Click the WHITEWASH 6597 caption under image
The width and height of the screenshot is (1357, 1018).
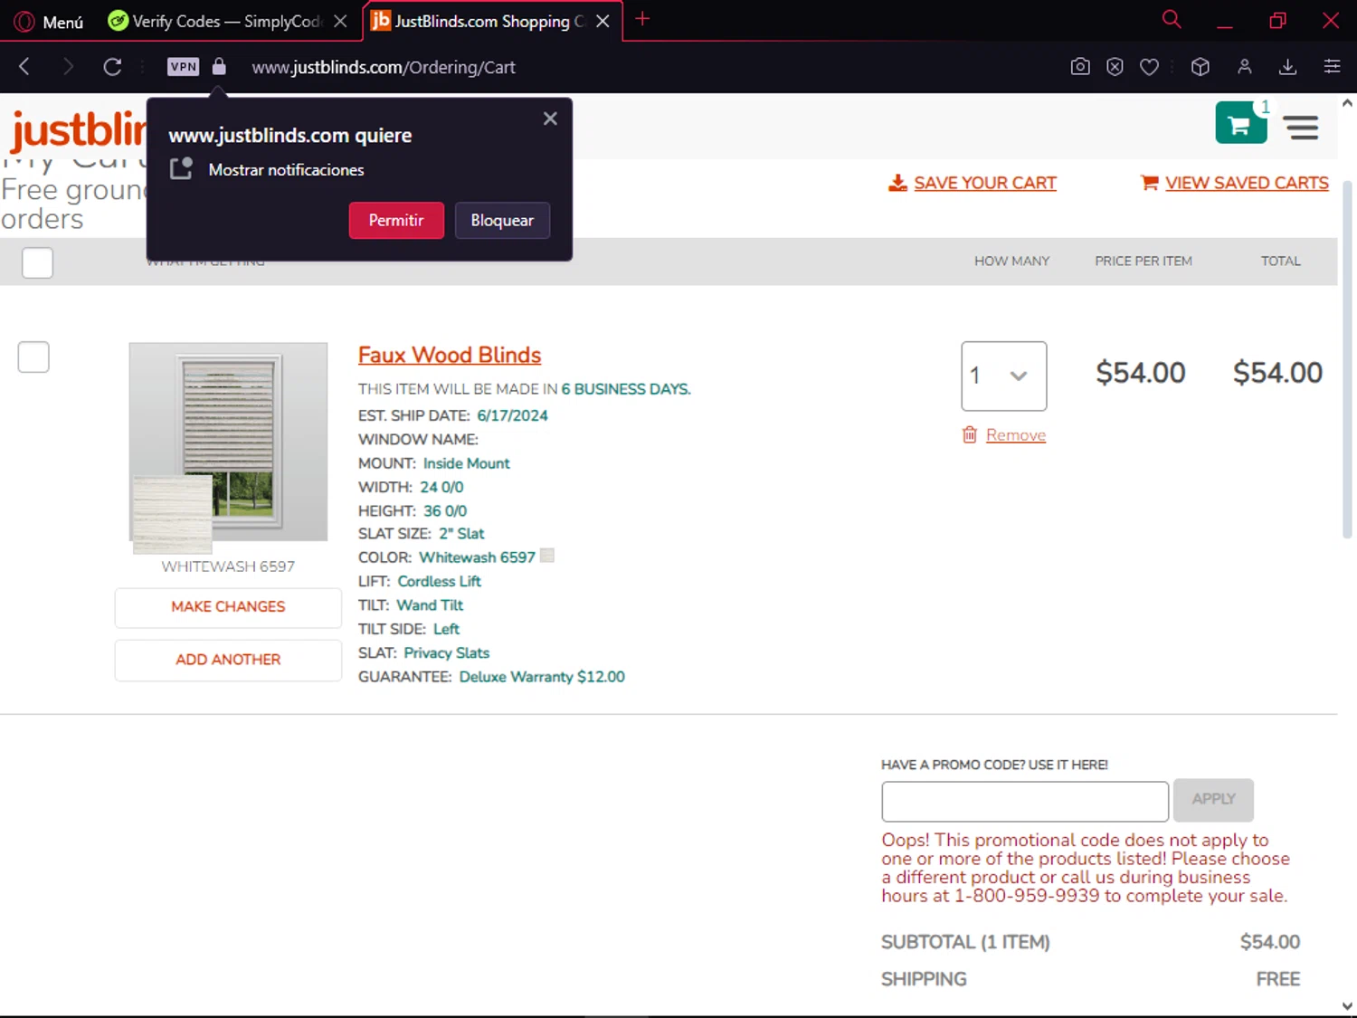point(228,566)
